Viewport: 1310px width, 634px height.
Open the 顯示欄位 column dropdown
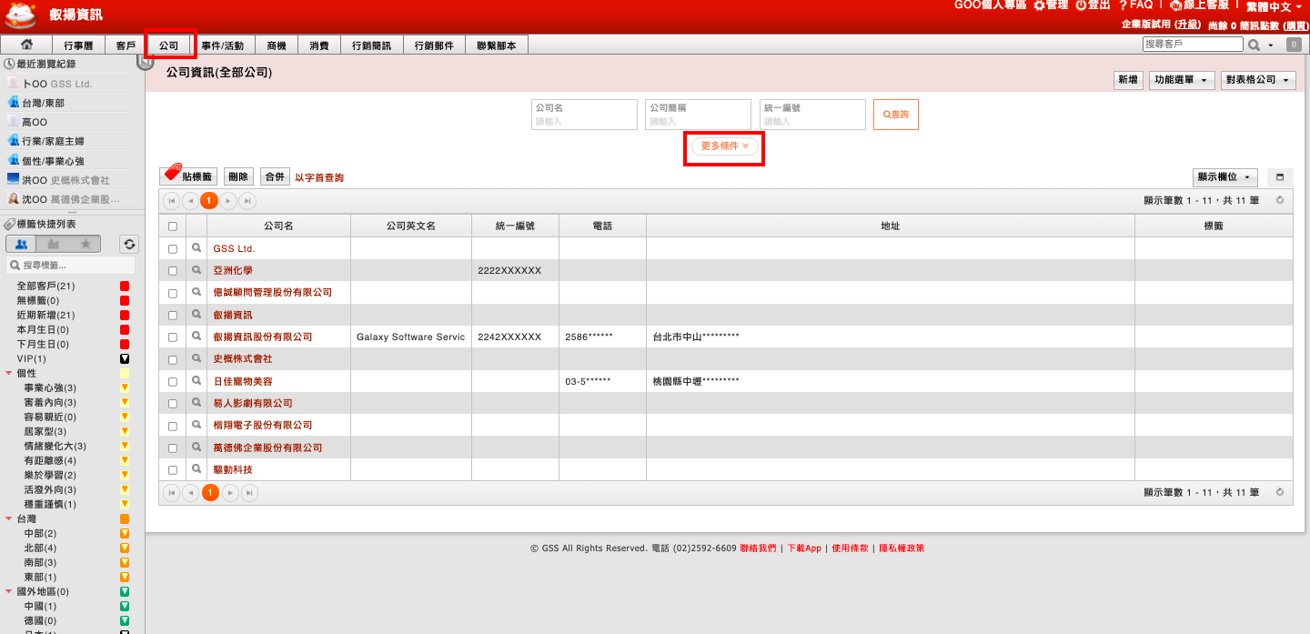pos(1225,177)
